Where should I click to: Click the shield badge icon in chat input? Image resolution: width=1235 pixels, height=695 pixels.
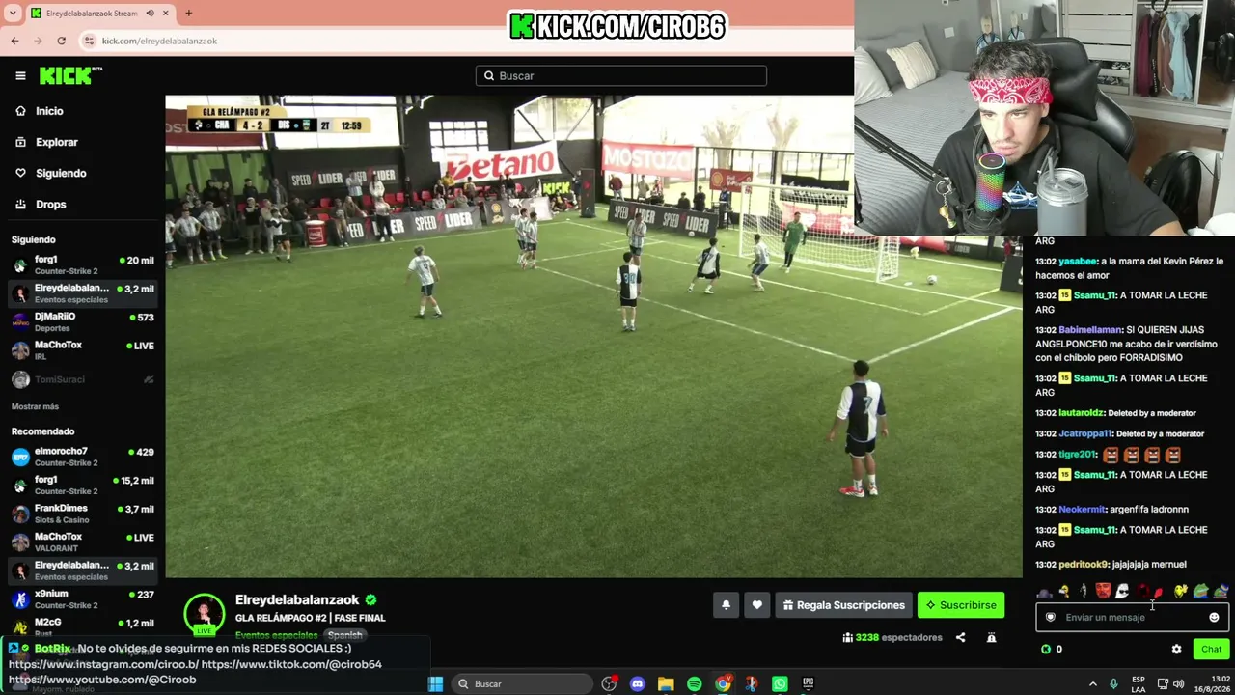(1051, 617)
